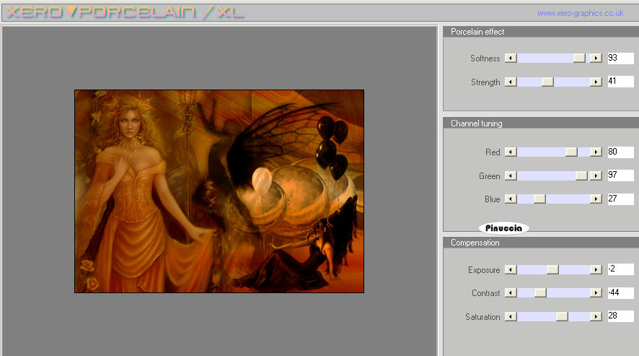Click the Channel tuning section header

541,123
